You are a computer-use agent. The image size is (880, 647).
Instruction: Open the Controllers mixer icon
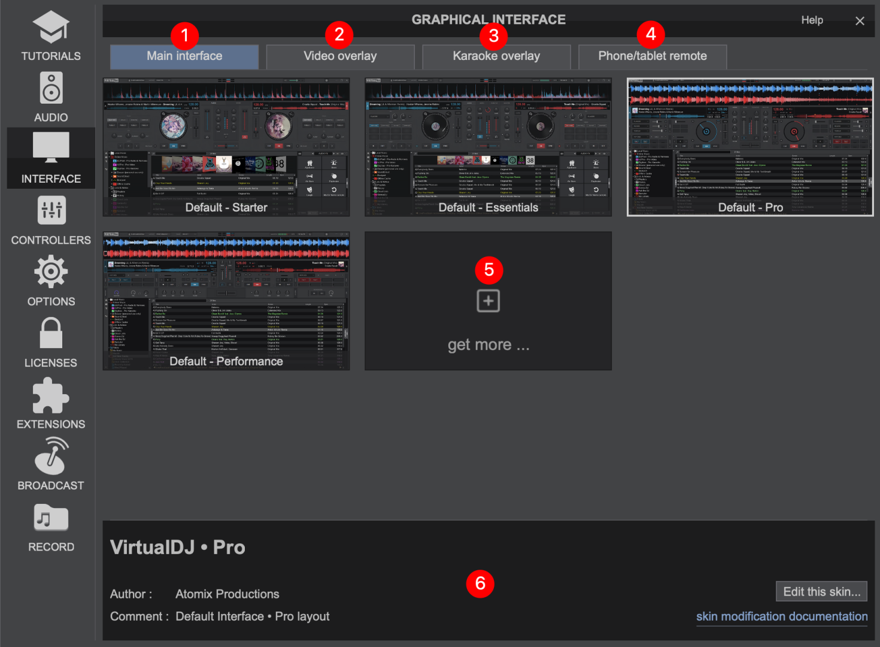(51, 210)
